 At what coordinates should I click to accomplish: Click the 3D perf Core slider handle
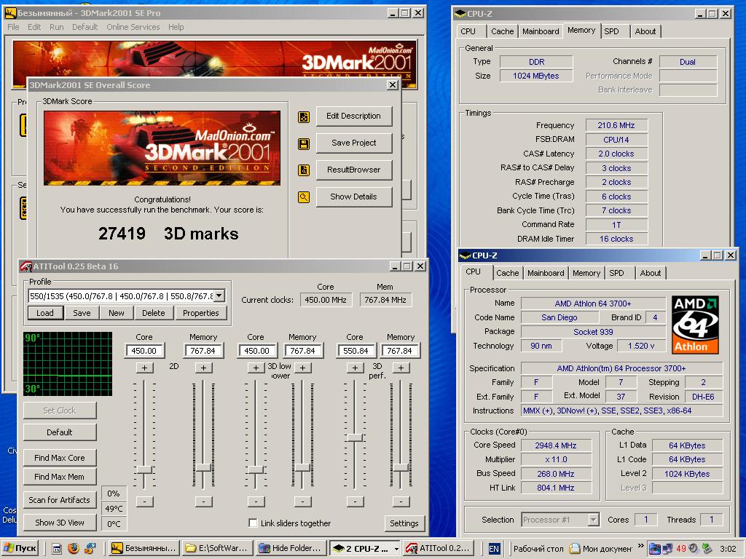point(355,437)
